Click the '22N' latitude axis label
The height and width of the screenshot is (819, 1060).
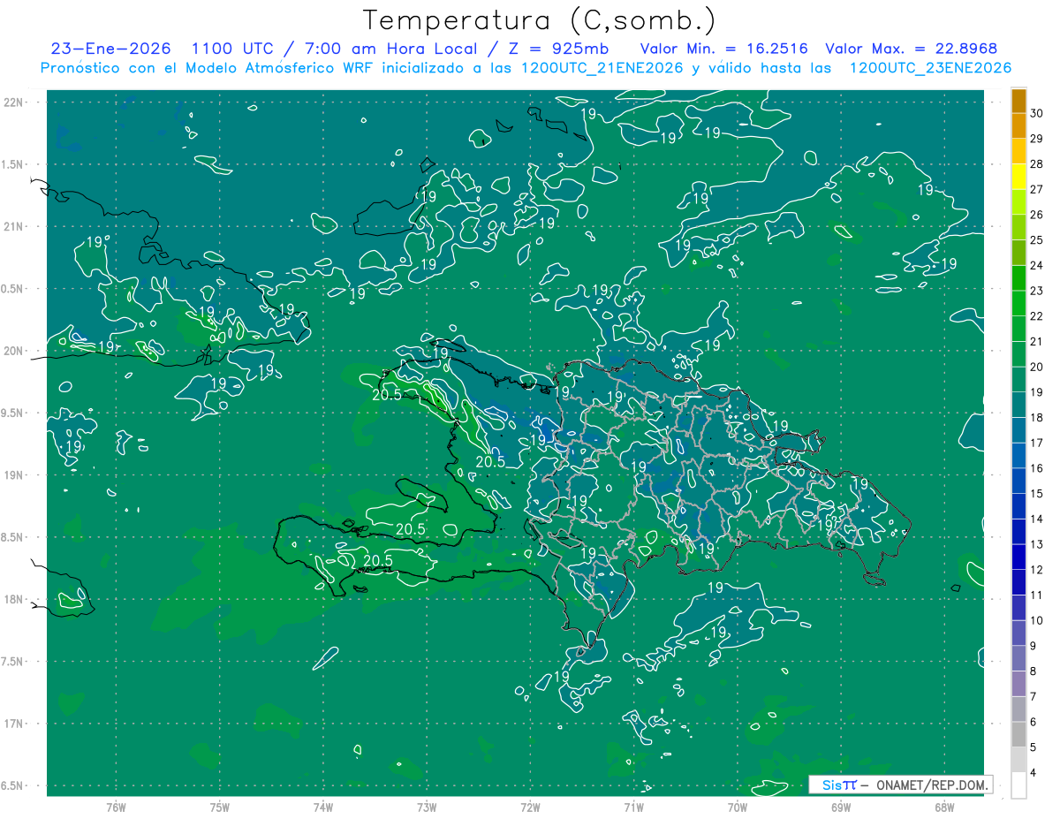click(13, 102)
